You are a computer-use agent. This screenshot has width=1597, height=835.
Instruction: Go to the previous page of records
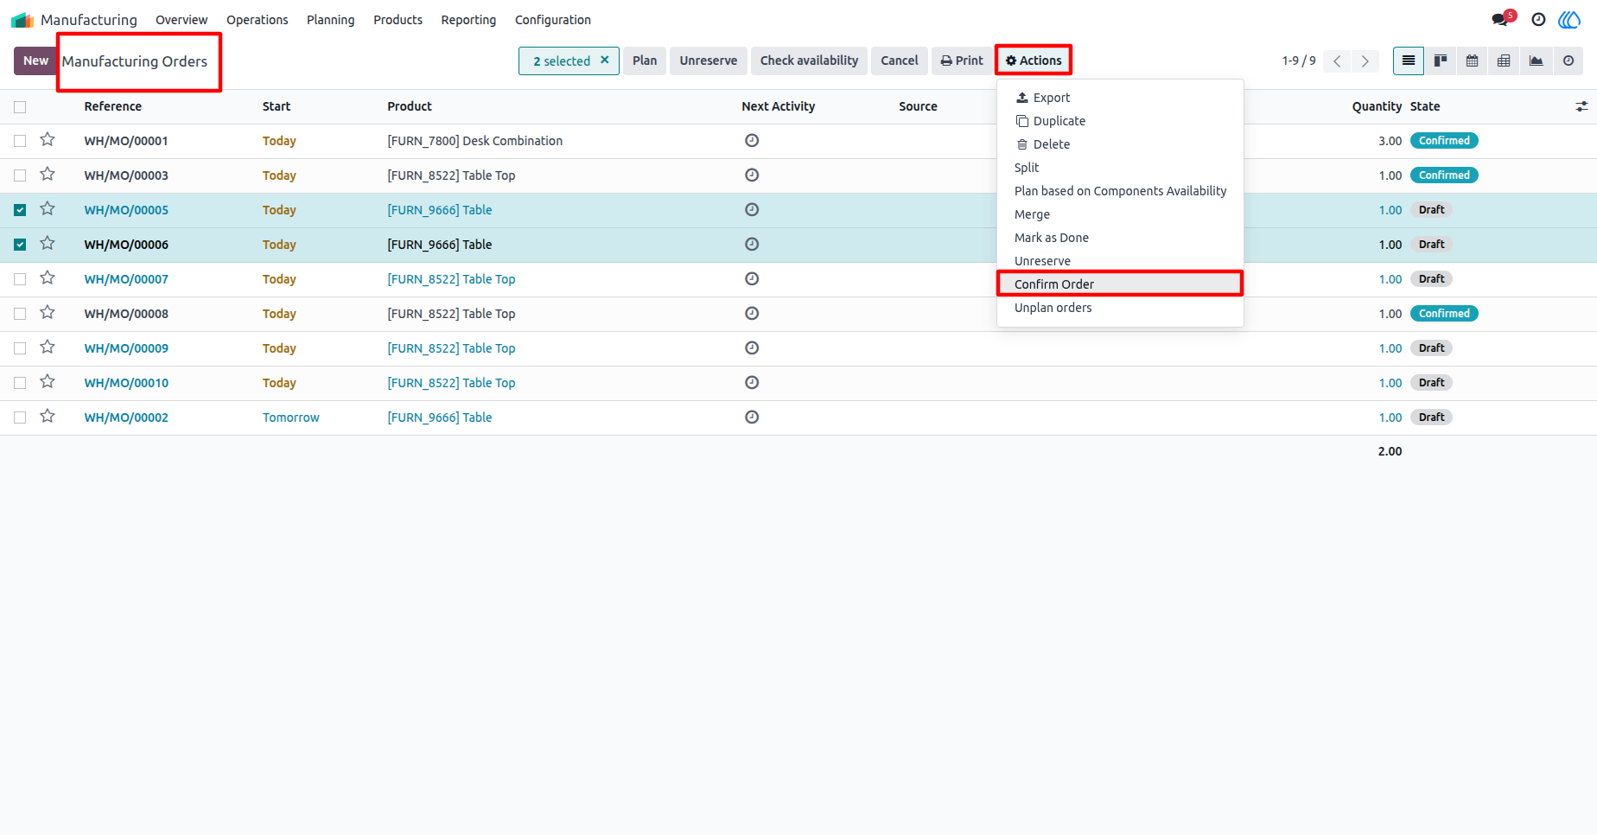tap(1337, 61)
